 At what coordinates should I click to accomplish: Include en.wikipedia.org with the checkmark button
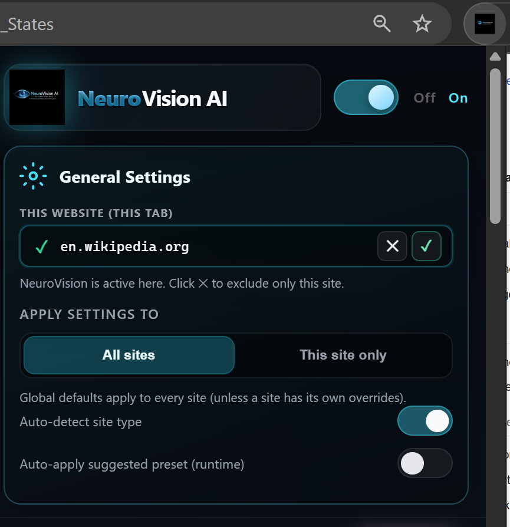click(x=426, y=246)
